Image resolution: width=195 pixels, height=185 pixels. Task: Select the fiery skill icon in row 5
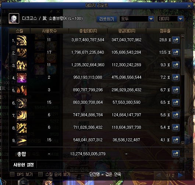pyautogui.click(x=22, y=90)
